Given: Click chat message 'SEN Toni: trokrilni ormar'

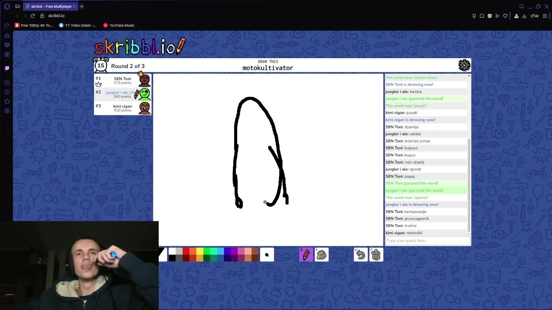Looking at the screenshot, I should click(x=426, y=141).
